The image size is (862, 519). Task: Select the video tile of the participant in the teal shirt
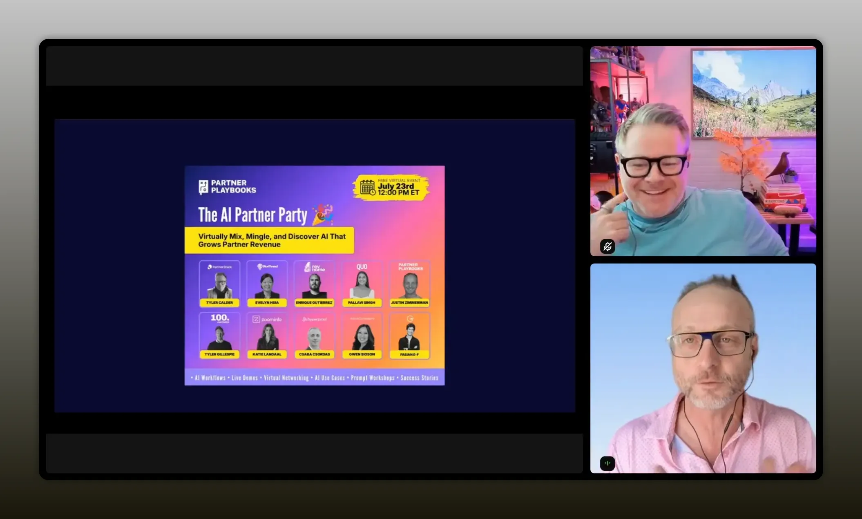703,151
